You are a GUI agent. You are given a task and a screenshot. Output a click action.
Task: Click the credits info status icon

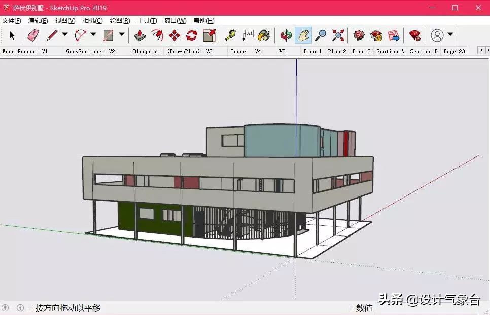pos(20,308)
